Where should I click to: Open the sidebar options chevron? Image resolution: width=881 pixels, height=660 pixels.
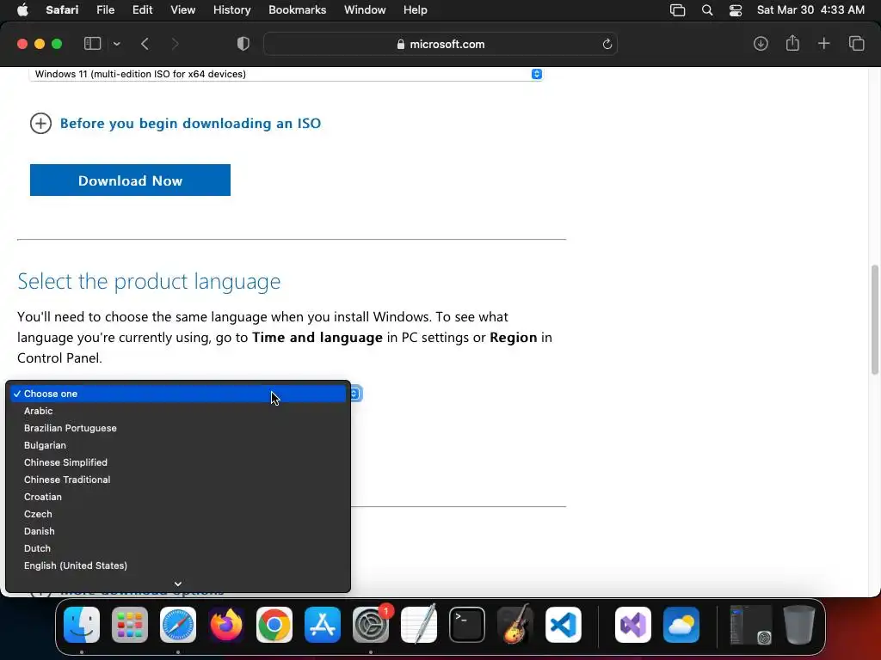pos(117,44)
